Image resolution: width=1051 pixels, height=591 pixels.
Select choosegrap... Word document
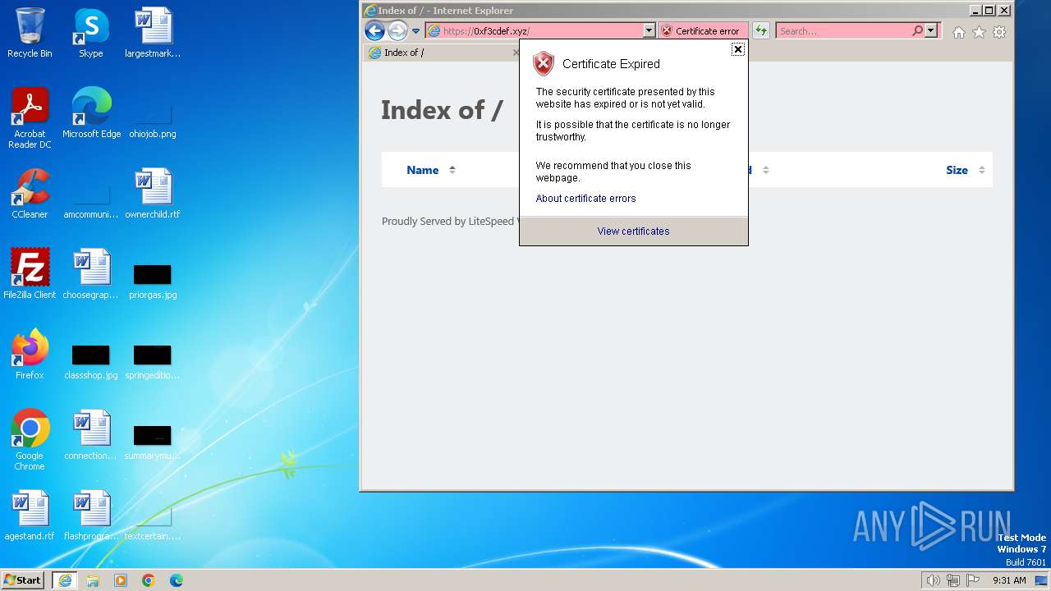click(x=91, y=274)
